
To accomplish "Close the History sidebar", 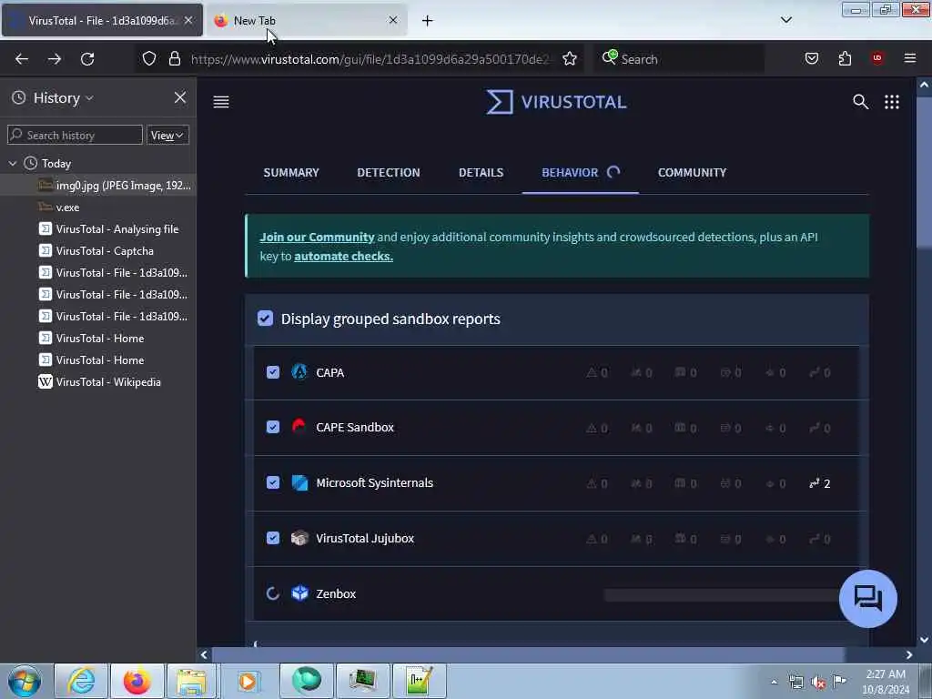I will coord(180,97).
